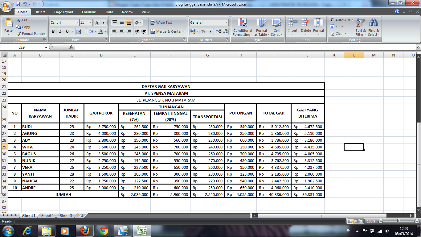Click the AutoSum sigma icon
This screenshot has width=421, height=237.
tap(332, 20)
